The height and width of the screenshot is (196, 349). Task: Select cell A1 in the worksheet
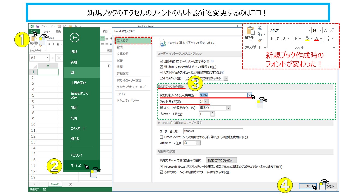[x=48, y=72]
